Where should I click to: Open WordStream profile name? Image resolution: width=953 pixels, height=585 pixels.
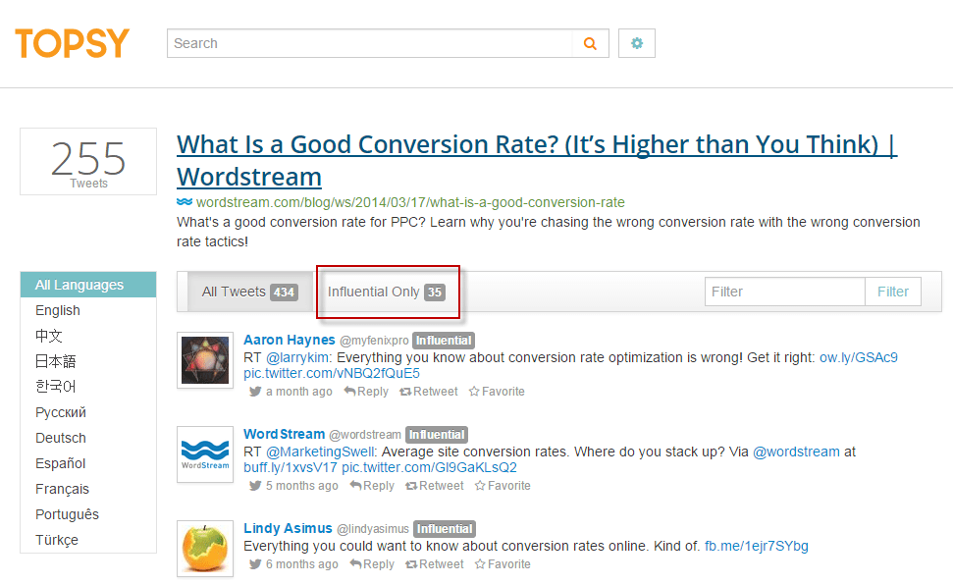pos(285,434)
